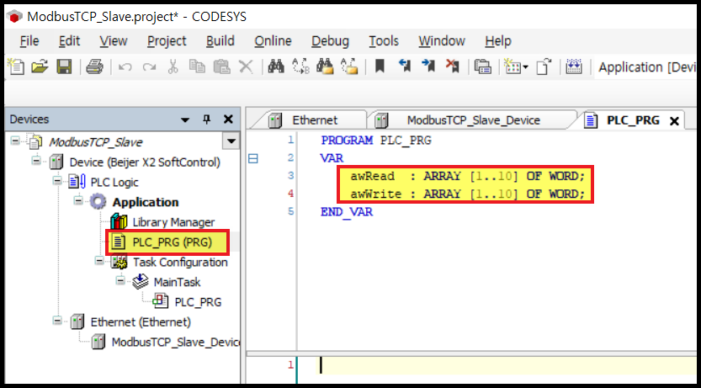Save the project using the floppy disk icon
The width and height of the screenshot is (701, 388).
click(64, 67)
